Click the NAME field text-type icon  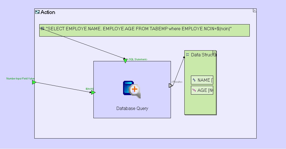[x=194, y=80]
